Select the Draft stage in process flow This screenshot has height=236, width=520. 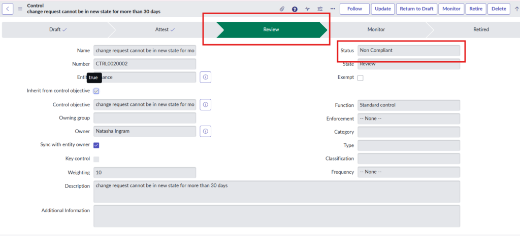(x=58, y=30)
